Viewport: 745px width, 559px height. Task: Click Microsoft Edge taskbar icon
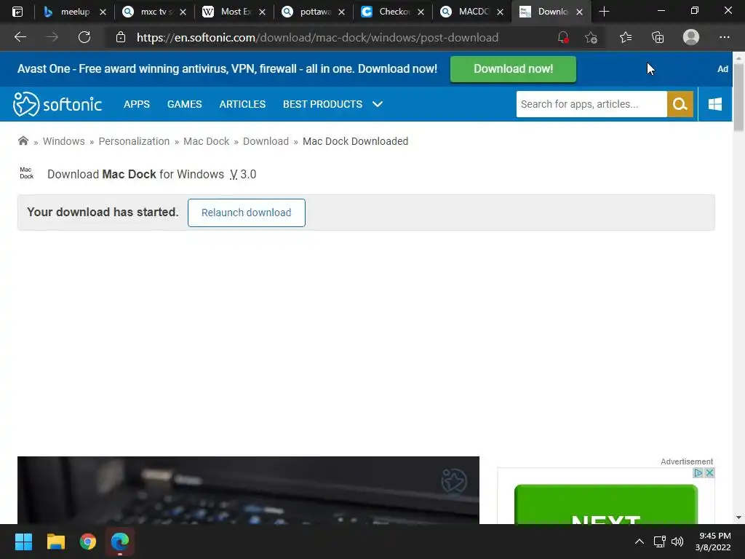click(x=120, y=542)
